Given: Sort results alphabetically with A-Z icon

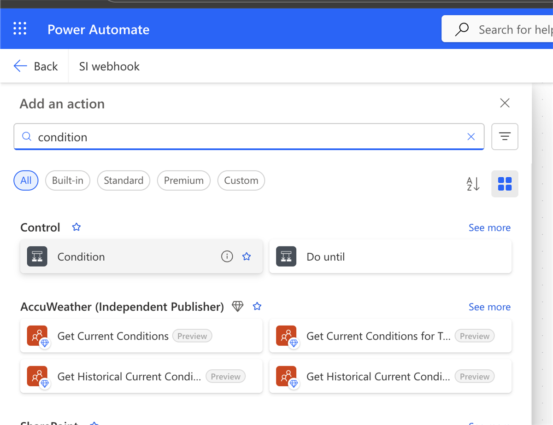Looking at the screenshot, I should tap(473, 184).
